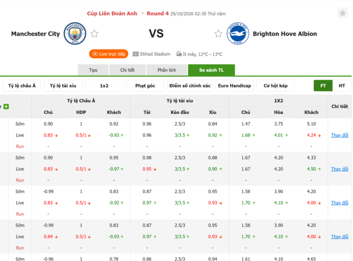Bookmark the match with the top-right star

pyautogui.click(x=343, y=13)
